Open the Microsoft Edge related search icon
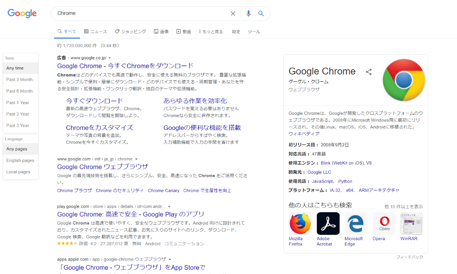457x274 pixels. pyautogui.click(x=356, y=223)
